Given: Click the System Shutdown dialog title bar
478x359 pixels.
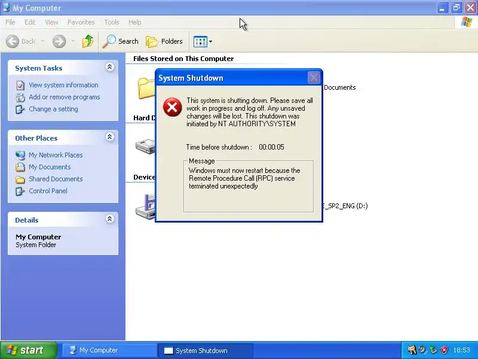Looking at the screenshot, I should point(239,78).
